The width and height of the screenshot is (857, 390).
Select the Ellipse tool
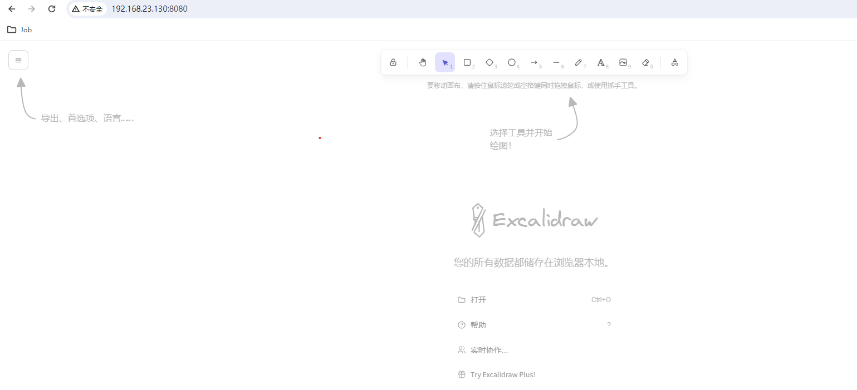tap(512, 62)
